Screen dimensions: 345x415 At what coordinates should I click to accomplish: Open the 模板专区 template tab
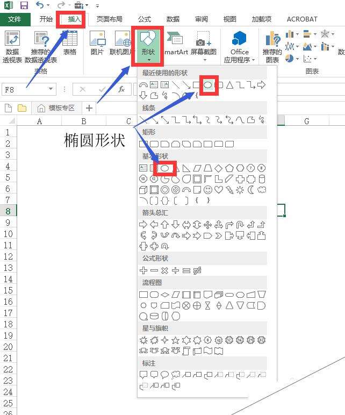point(56,108)
